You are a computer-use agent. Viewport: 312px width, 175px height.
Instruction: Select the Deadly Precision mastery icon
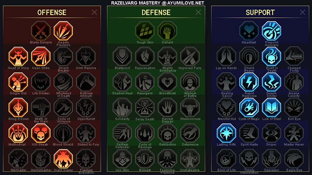(63, 31)
